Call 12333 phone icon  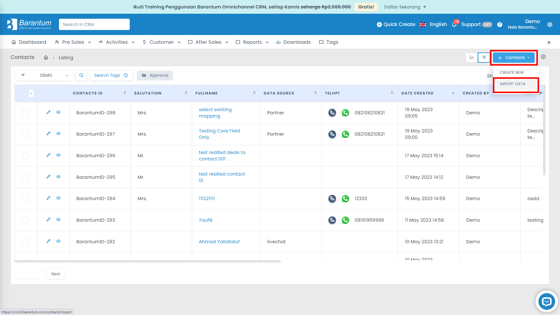click(x=332, y=198)
